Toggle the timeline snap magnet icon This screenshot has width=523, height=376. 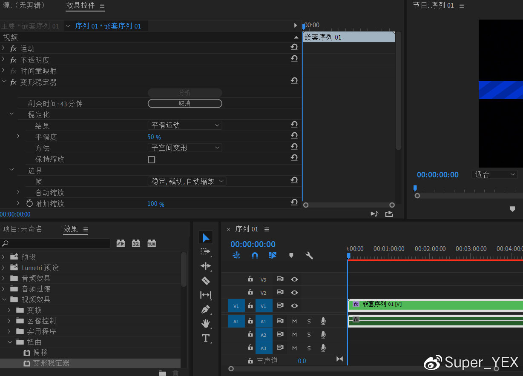(x=255, y=256)
